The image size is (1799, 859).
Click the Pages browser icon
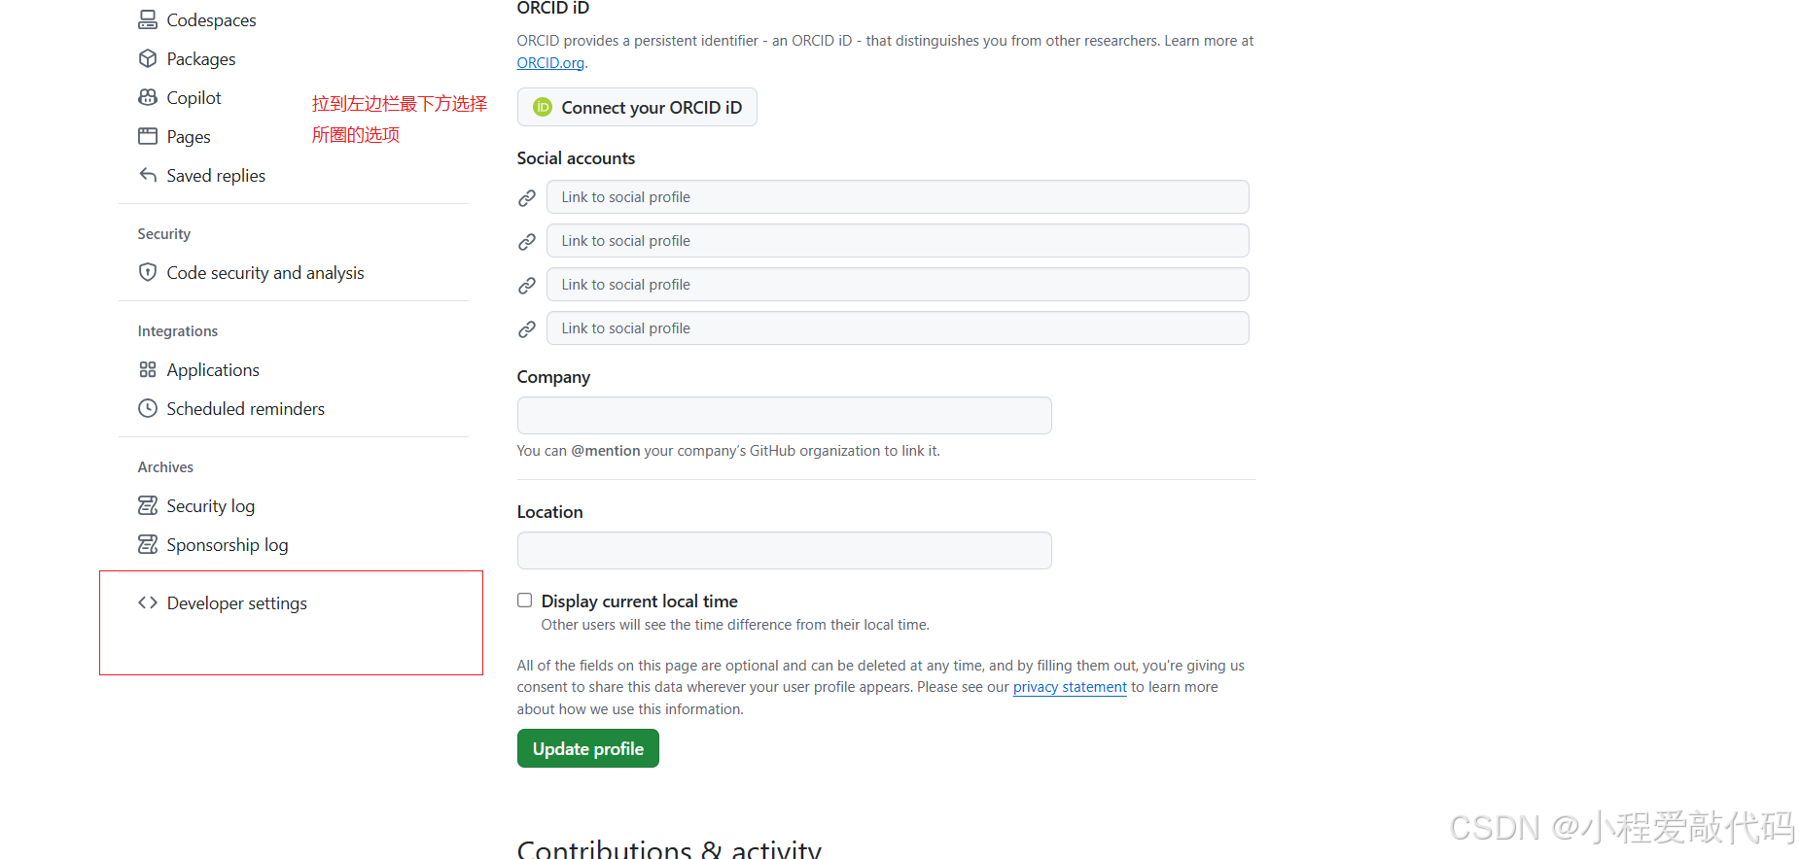(148, 136)
